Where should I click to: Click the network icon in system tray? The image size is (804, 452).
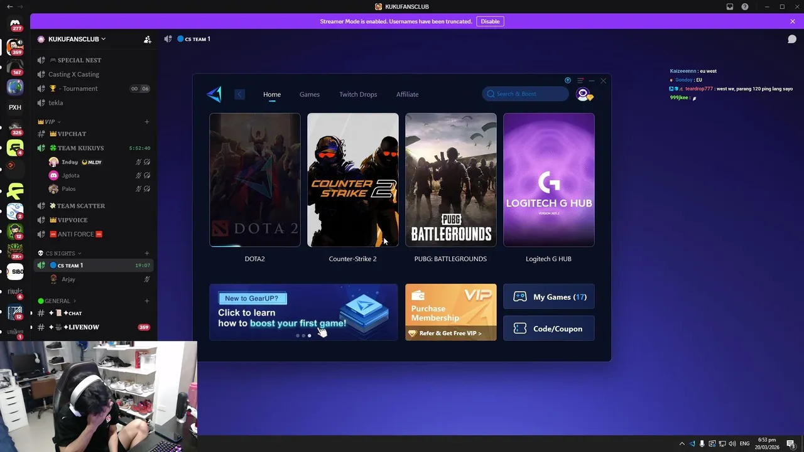click(722, 444)
